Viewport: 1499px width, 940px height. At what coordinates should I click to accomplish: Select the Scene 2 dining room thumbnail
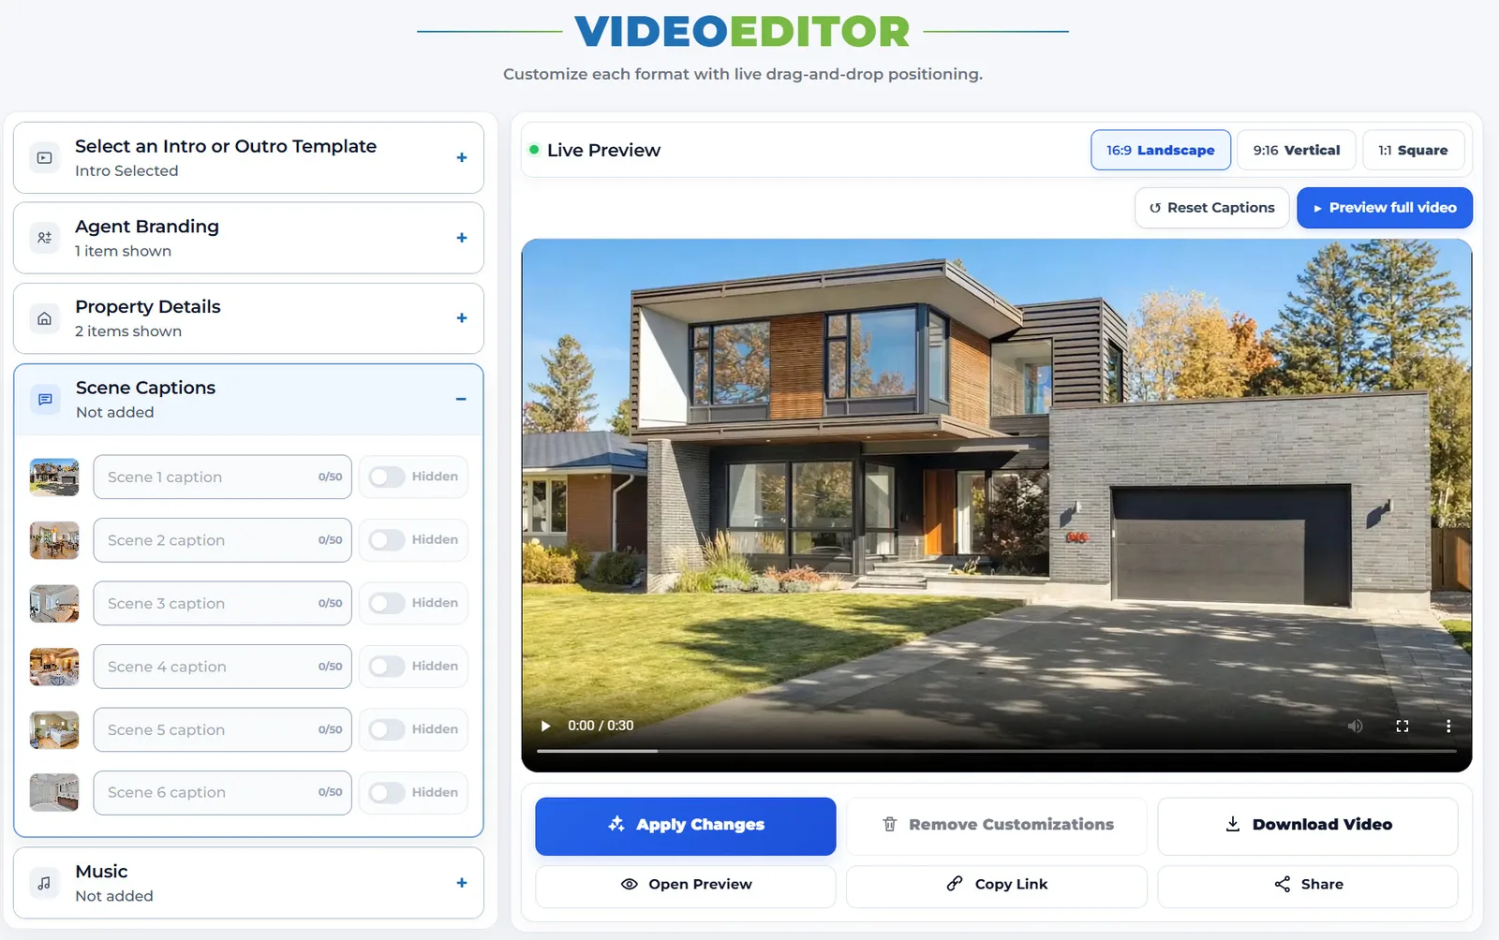point(54,540)
